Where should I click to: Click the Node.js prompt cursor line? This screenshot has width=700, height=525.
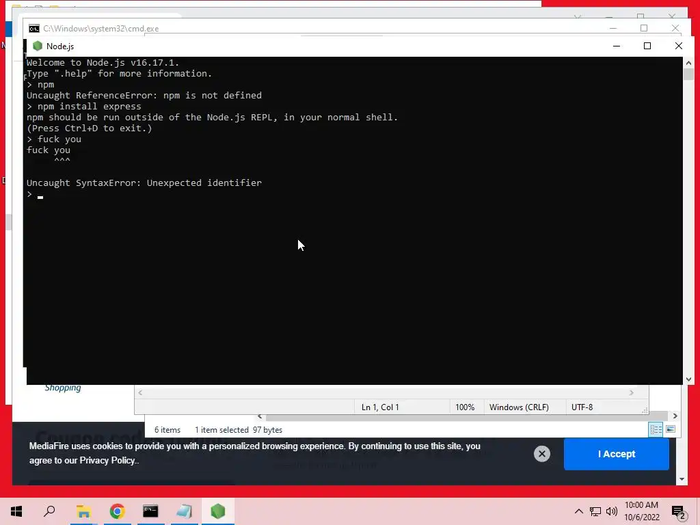(35, 195)
